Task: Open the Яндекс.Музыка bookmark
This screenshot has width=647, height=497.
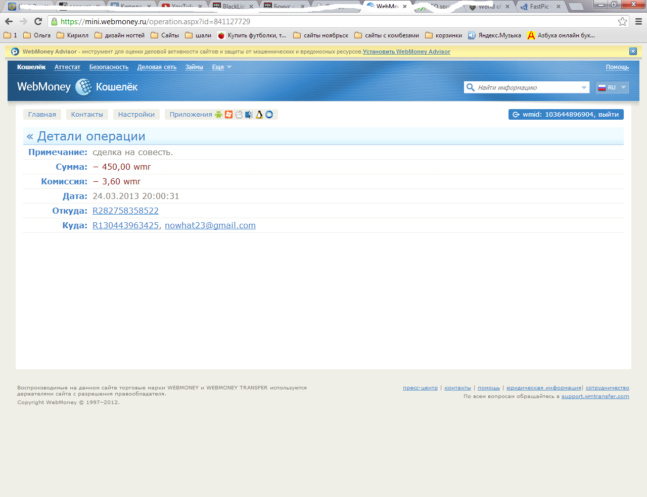Action: (x=494, y=35)
